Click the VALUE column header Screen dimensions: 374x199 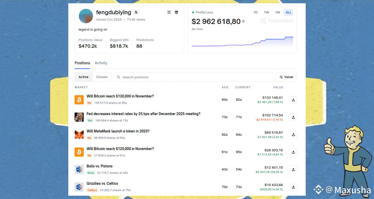(x=278, y=87)
